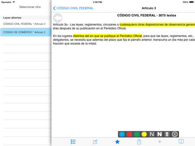This screenshot has height=146, width=195.
Task: Select the red highlight color
Action: click(129, 134)
